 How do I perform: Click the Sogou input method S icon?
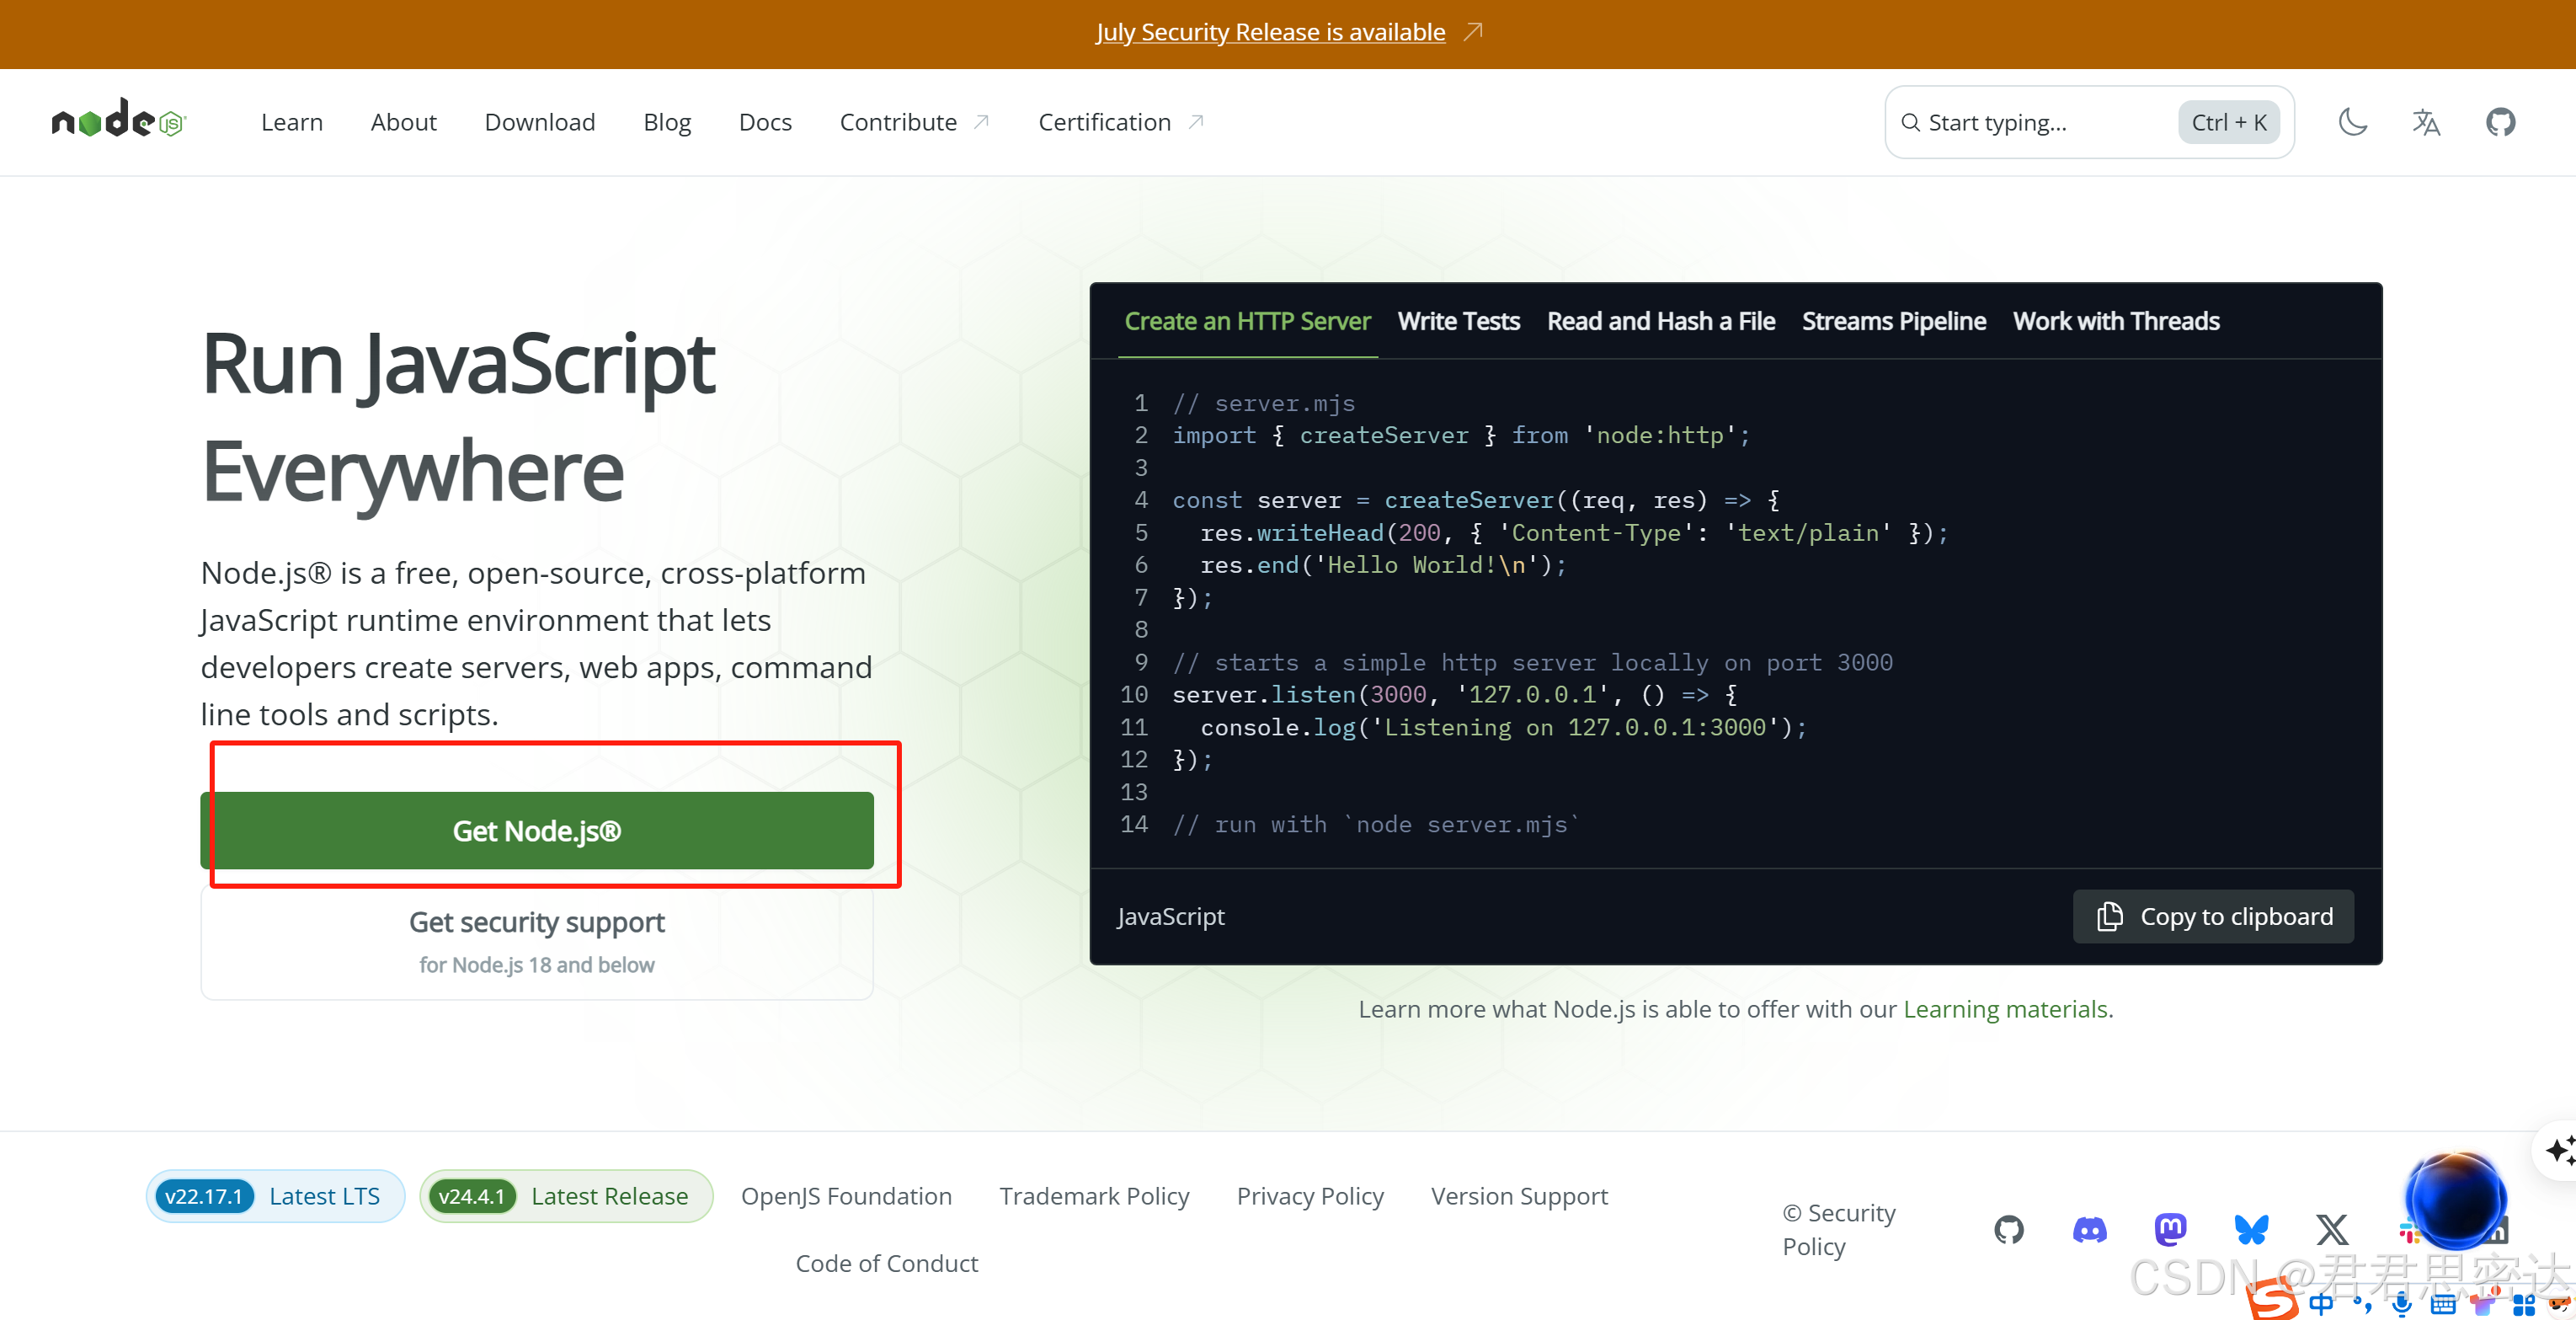coord(2272,1301)
